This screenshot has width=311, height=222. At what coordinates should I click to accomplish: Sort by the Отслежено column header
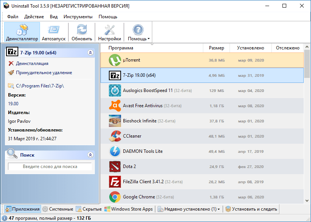[x=288, y=48]
